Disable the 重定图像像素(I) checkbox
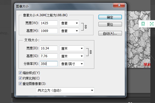Image resolution: width=155 pixels, height=103 pixels. click(x=20, y=84)
